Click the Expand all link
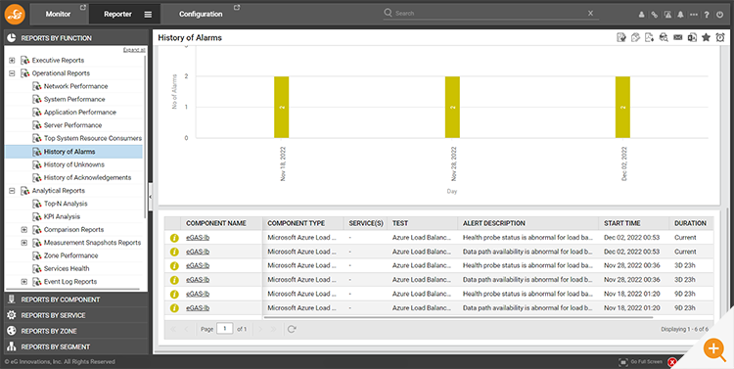 pyautogui.click(x=134, y=50)
